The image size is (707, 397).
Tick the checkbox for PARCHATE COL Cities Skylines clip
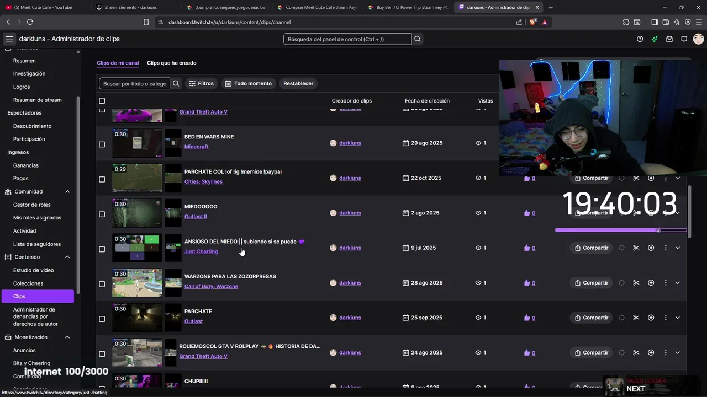[x=102, y=179]
